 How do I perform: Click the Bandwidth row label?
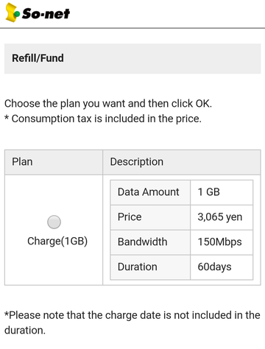pos(142,242)
